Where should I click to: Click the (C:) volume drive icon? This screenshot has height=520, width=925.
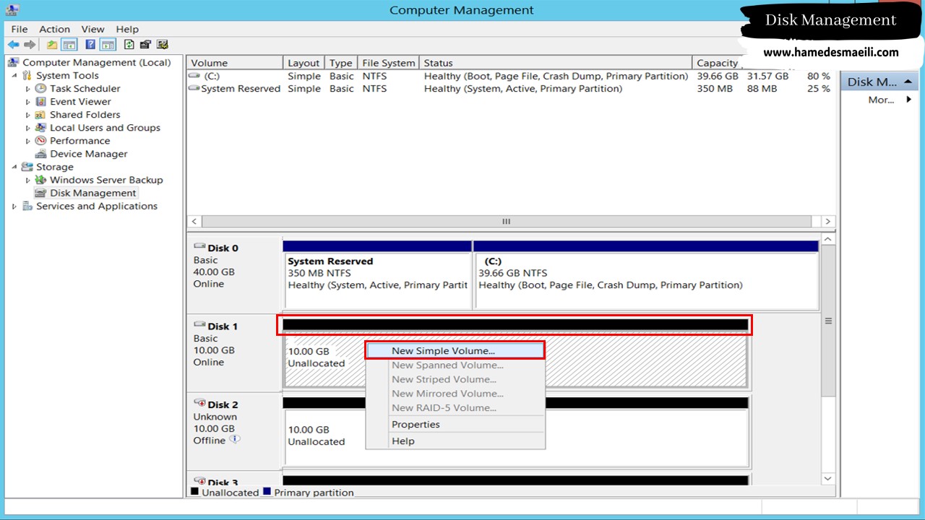coord(194,76)
